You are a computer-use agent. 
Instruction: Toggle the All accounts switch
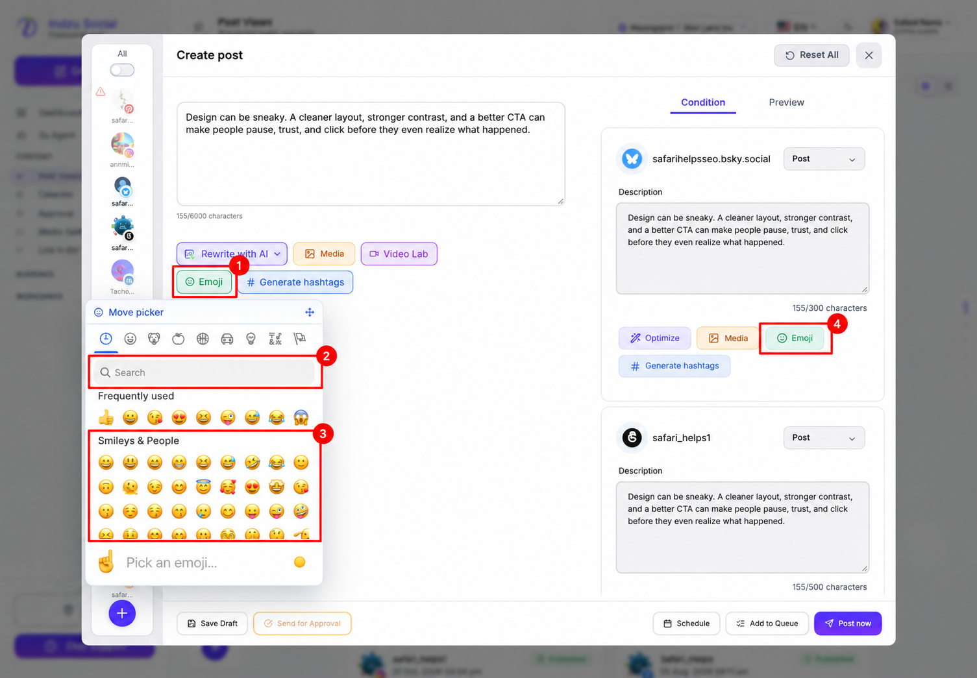click(122, 70)
